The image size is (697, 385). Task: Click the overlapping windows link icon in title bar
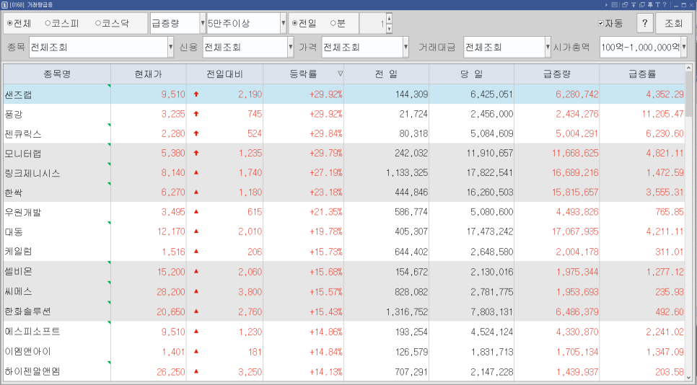[x=625, y=5]
